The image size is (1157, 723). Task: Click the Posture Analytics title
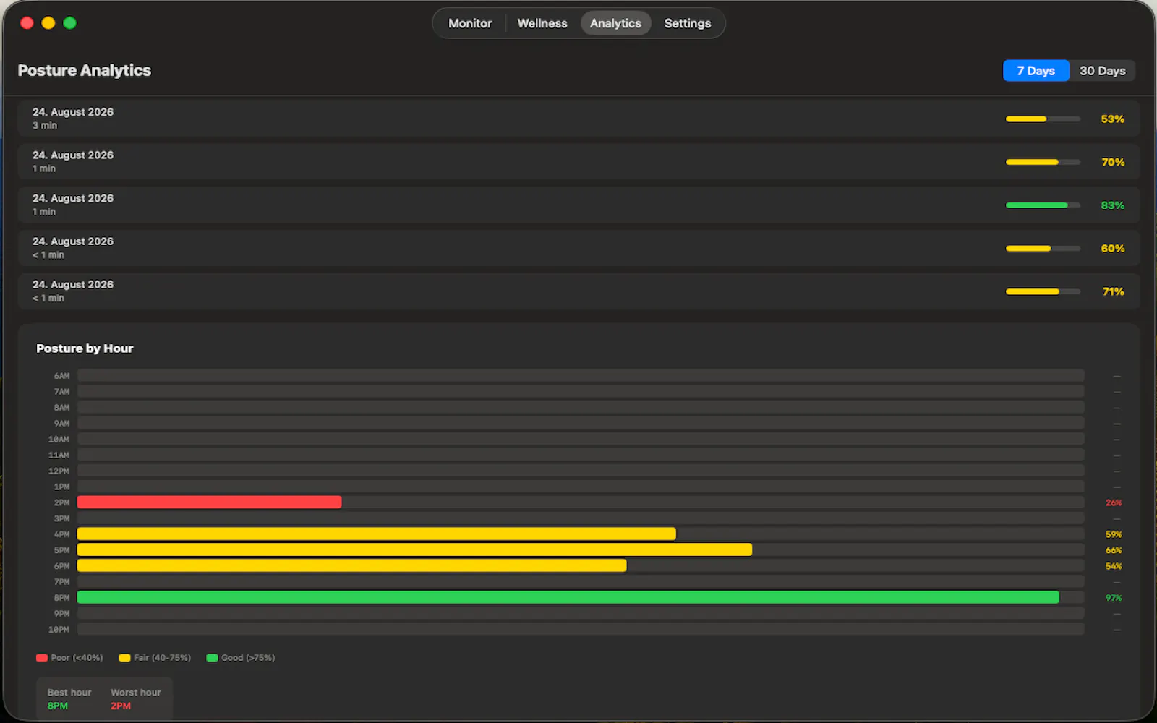[x=85, y=70]
